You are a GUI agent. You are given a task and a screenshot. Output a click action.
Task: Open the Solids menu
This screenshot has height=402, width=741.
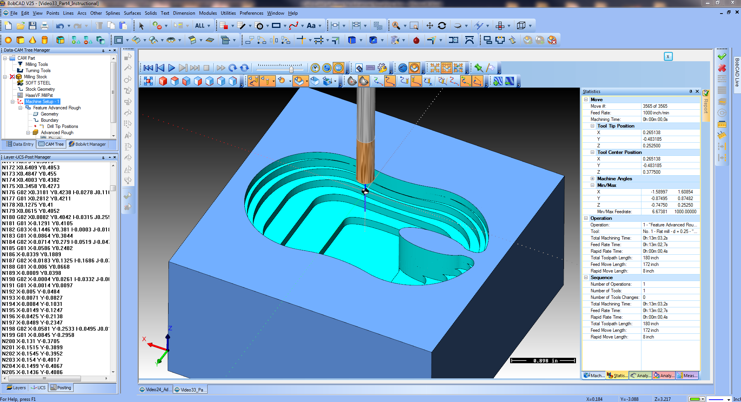(151, 13)
